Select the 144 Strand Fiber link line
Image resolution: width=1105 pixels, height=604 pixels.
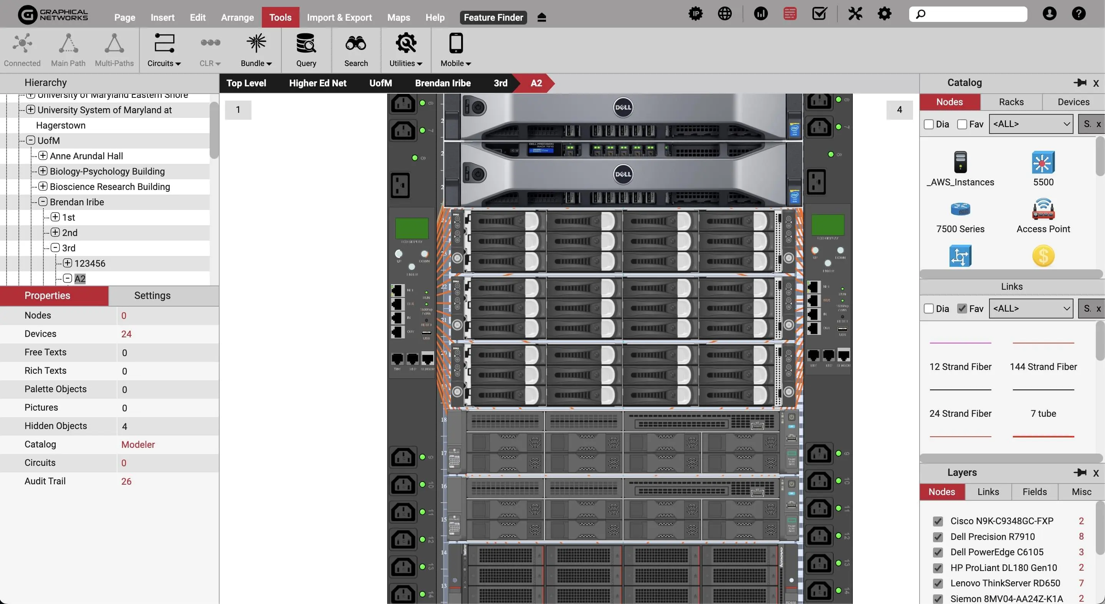click(1043, 343)
